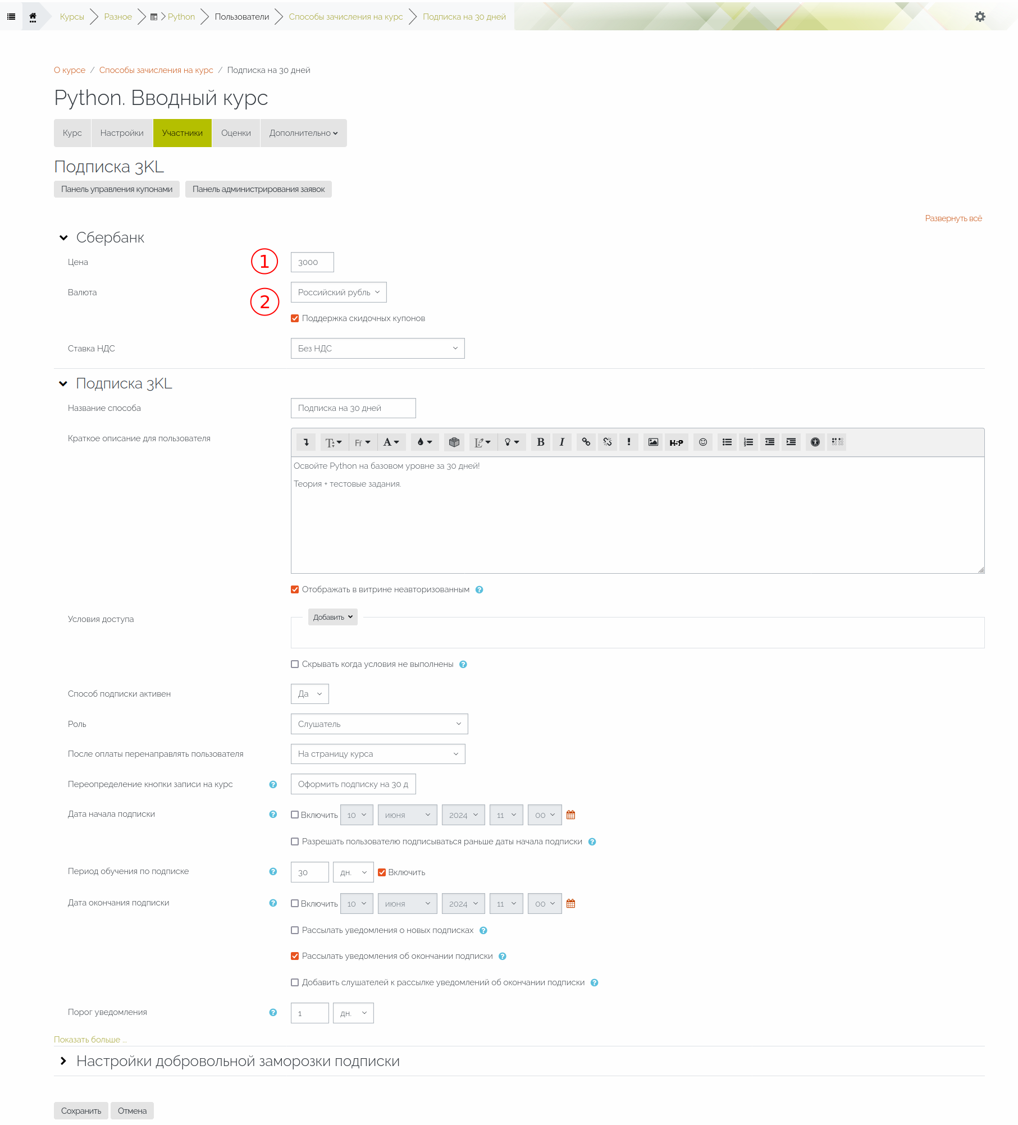Click the Показать больше link
The height and width of the screenshot is (1125, 1018).
pos(90,1040)
